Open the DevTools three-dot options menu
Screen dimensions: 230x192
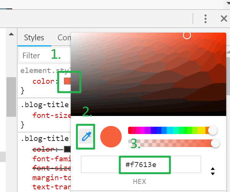(x=206, y=18)
